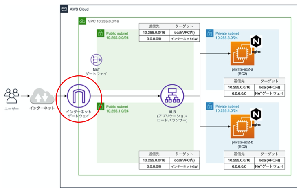The width and height of the screenshot is (301, 192).
Task: Click the "Public subnet 10.255.0.0/24" label
Action: click(x=117, y=35)
